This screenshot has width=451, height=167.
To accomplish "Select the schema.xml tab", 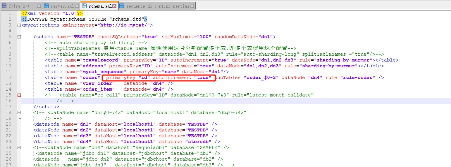I will point(100,6).
